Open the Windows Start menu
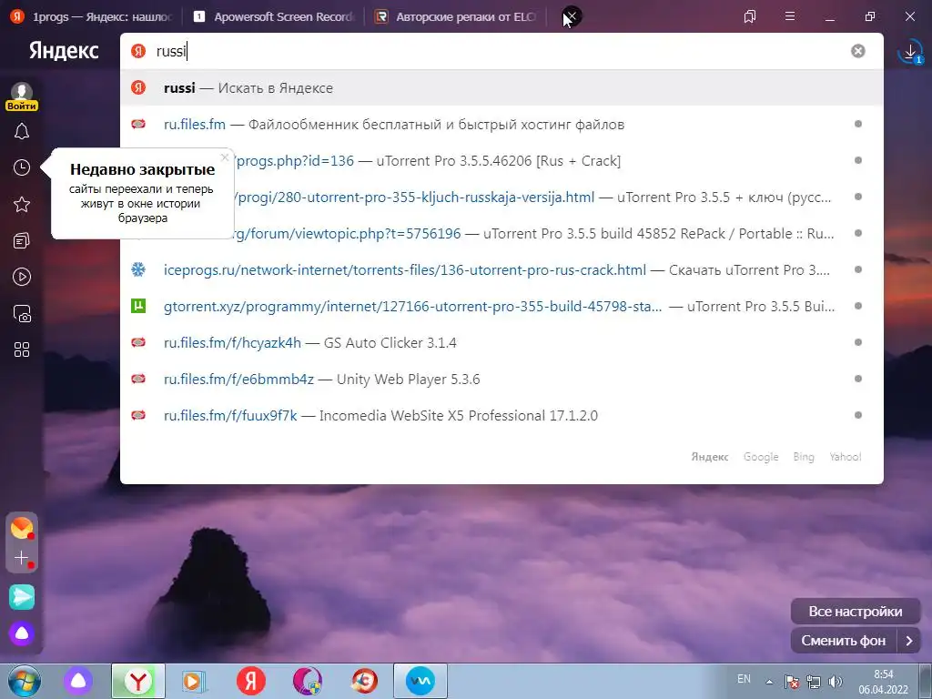 [24, 681]
